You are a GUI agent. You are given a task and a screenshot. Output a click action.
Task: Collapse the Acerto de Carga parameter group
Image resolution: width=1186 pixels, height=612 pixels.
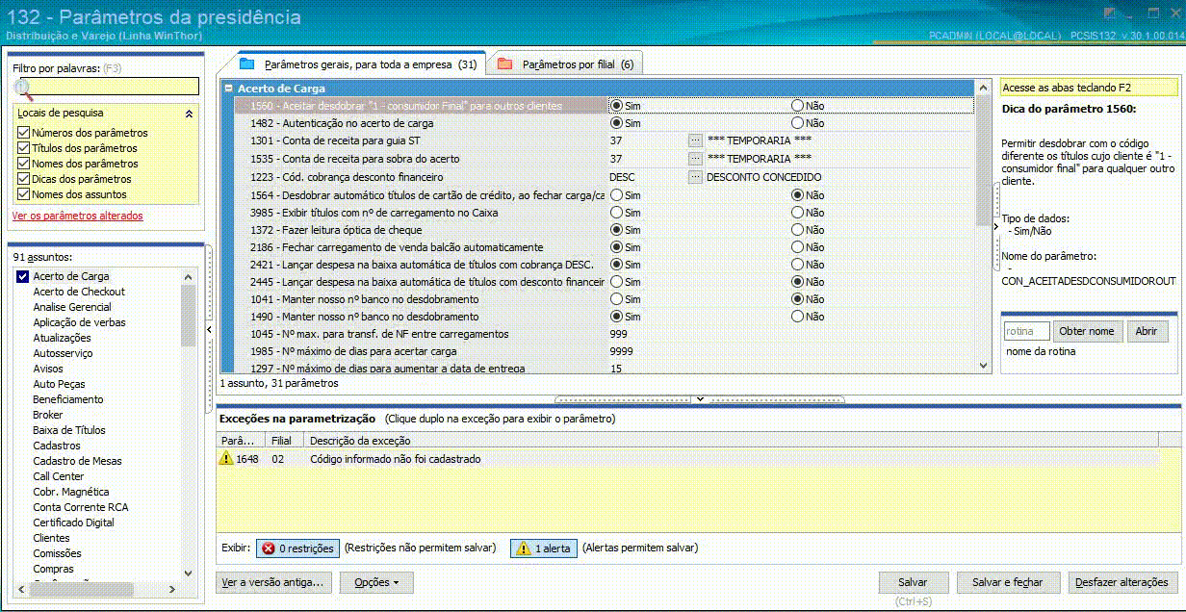tap(228, 89)
